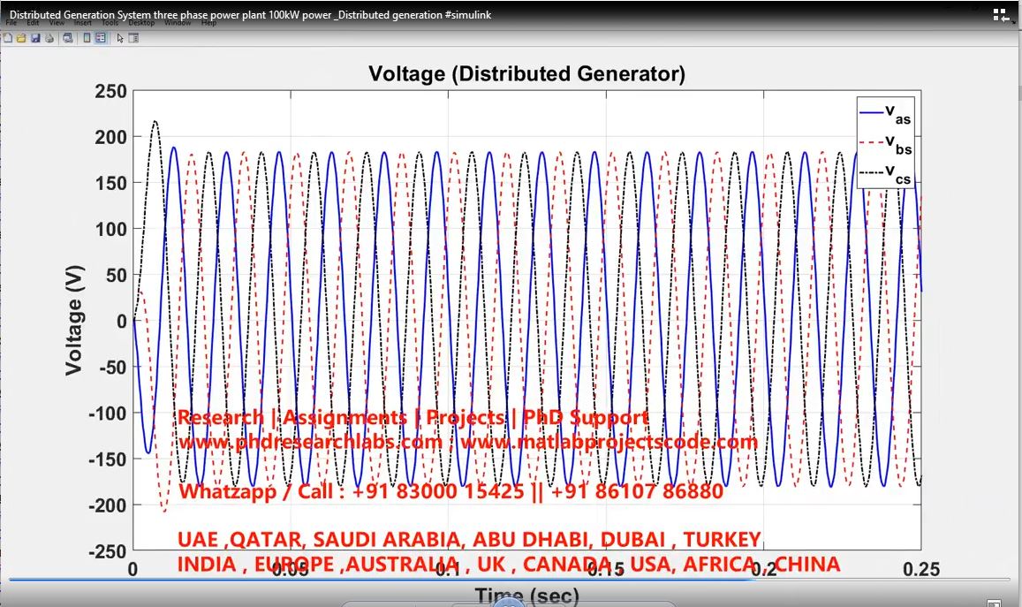Click the plot title Voltage (Distributed Generator)
Image resolution: width=1022 pixels, height=607 pixels.
coord(526,74)
